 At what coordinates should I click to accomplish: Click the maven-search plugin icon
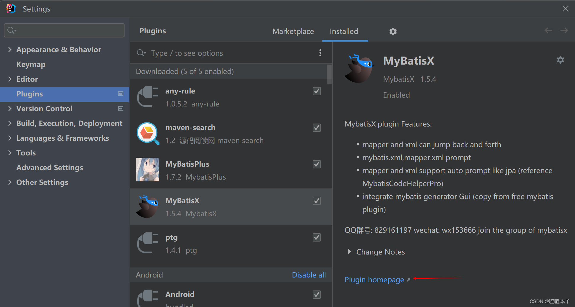coord(147,133)
